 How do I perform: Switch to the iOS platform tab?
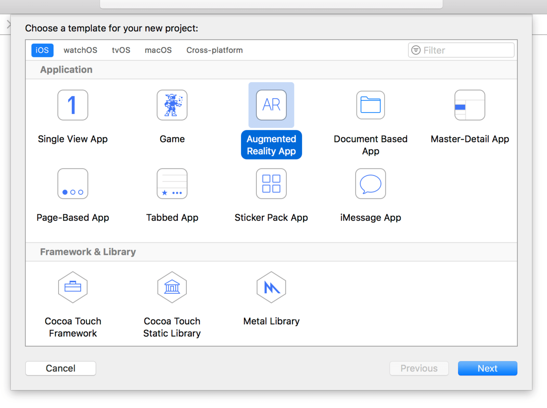tap(42, 50)
